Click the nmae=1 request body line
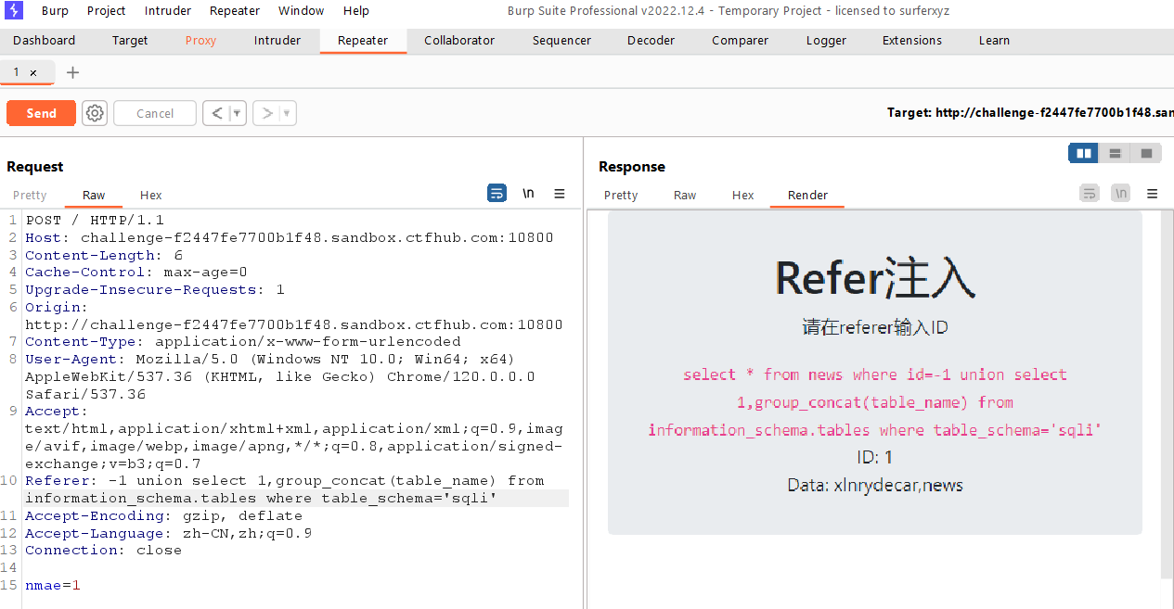 [53, 585]
